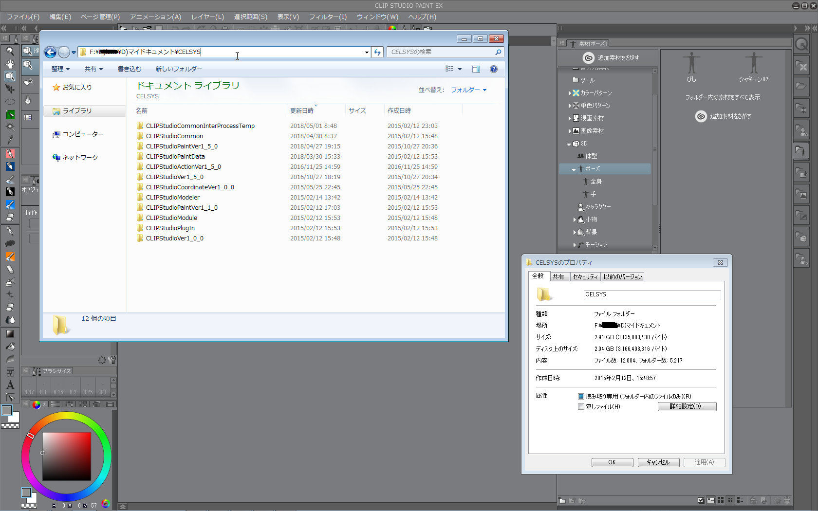Select the Operation object cube tool

(x=10, y=76)
